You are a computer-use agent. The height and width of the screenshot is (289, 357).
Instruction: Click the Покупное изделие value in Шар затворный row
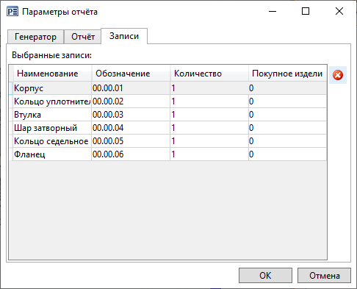288,128
